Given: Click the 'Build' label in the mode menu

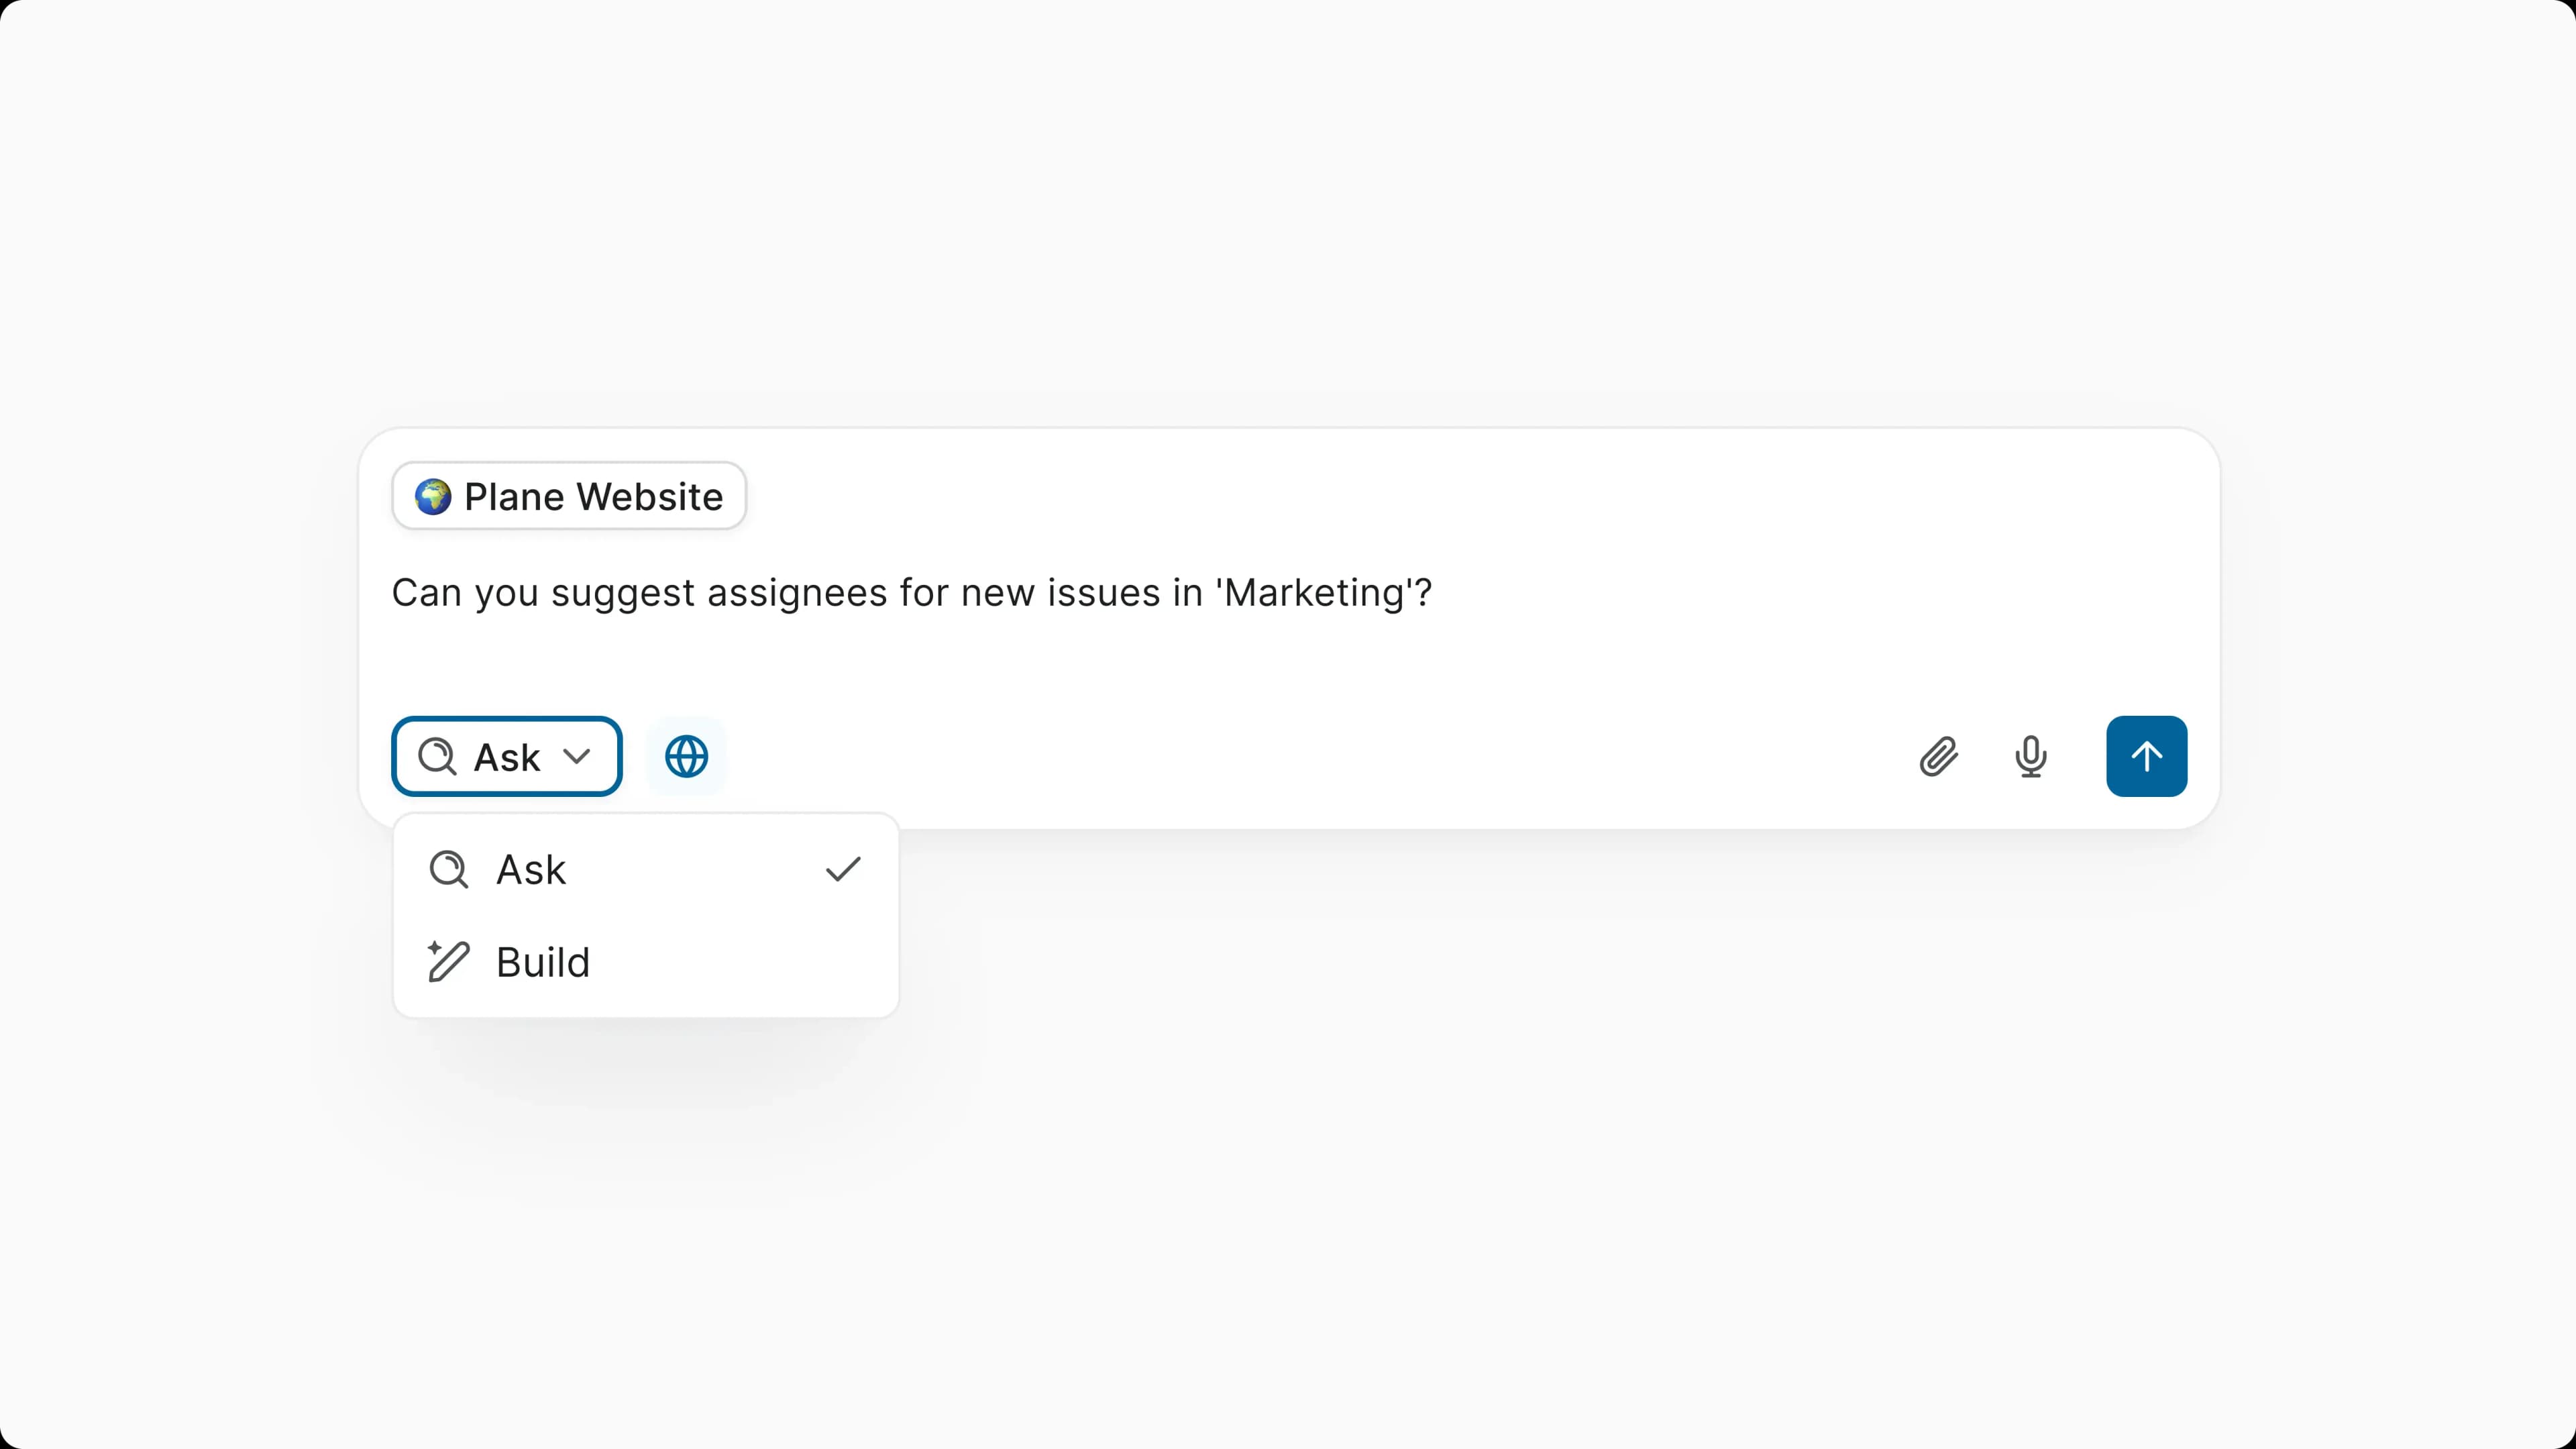Looking at the screenshot, I should [x=543, y=962].
